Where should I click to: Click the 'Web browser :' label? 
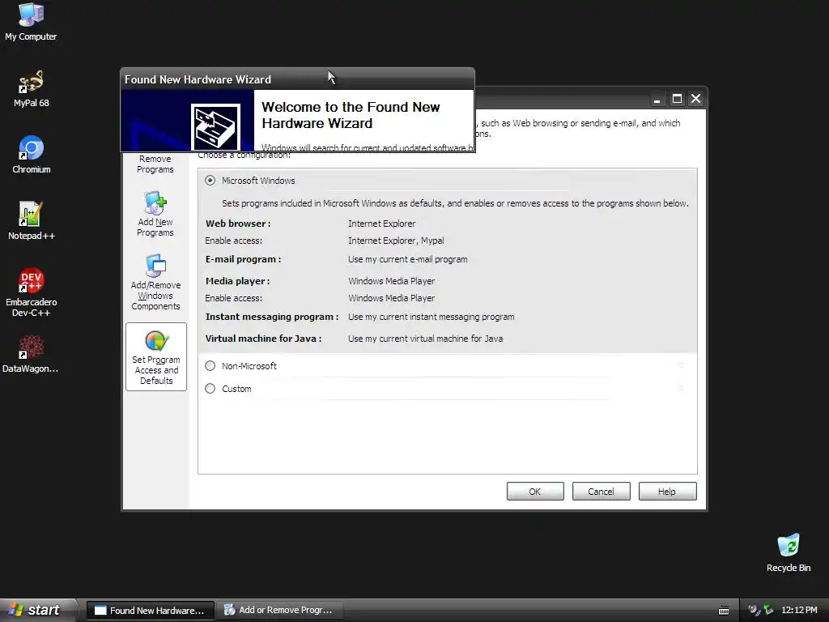(x=238, y=224)
